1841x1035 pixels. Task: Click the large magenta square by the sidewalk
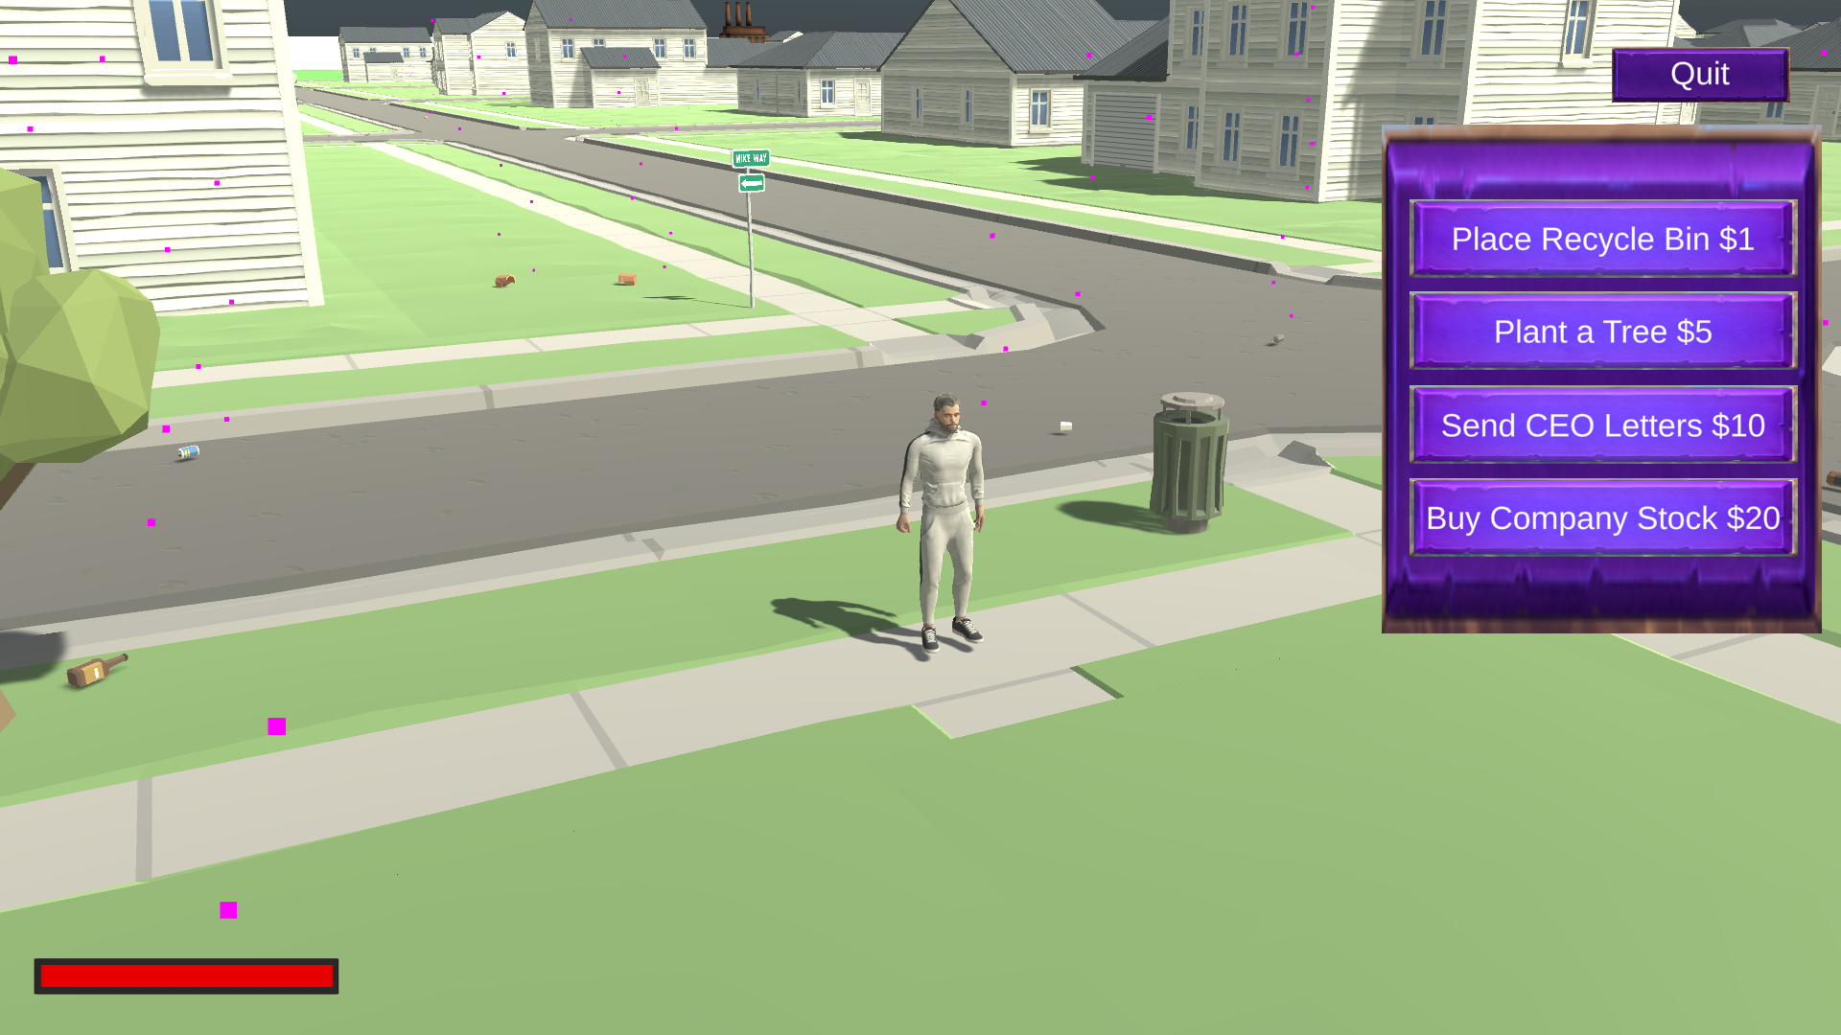tap(276, 726)
